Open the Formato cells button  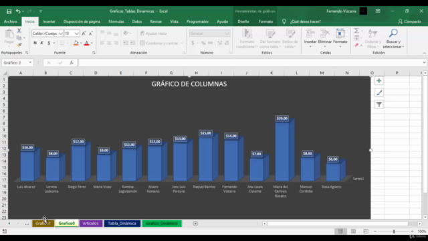tap(340, 38)
